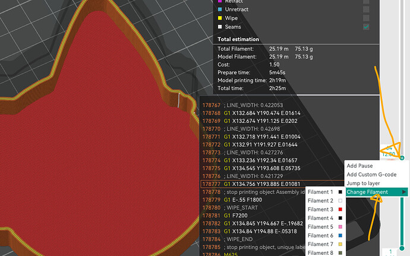Click the yellow Wipe legend square

coord(220,18)
